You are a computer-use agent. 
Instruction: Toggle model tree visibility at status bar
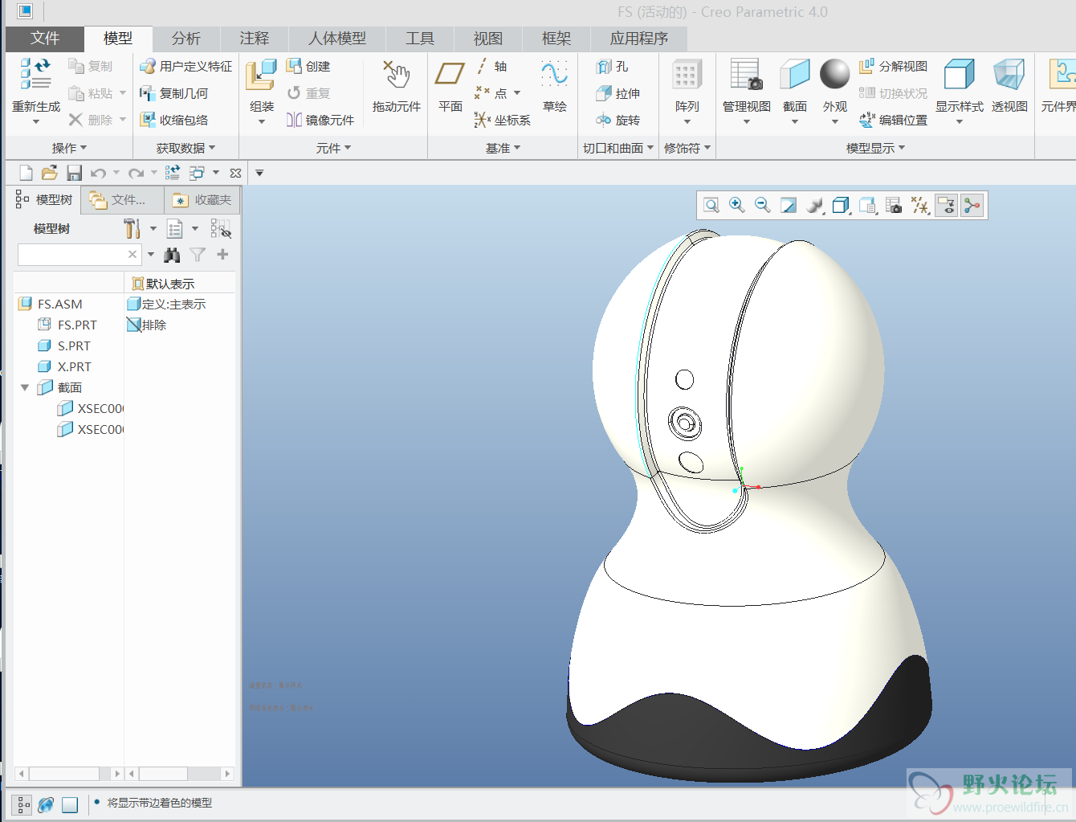pos(22,804)
